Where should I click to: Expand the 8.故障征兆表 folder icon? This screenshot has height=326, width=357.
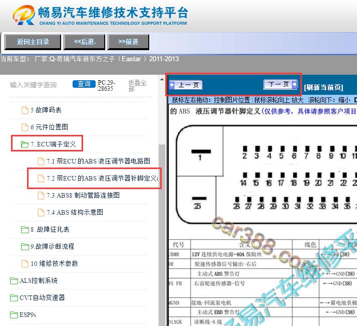[x=25, y=230]
